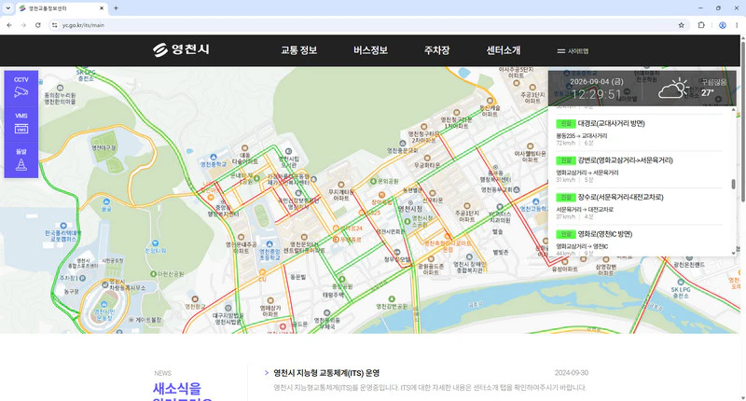Click the 무지개타운 아파트 marker
This screenshot has width=746, height=401.
(341, 191)
